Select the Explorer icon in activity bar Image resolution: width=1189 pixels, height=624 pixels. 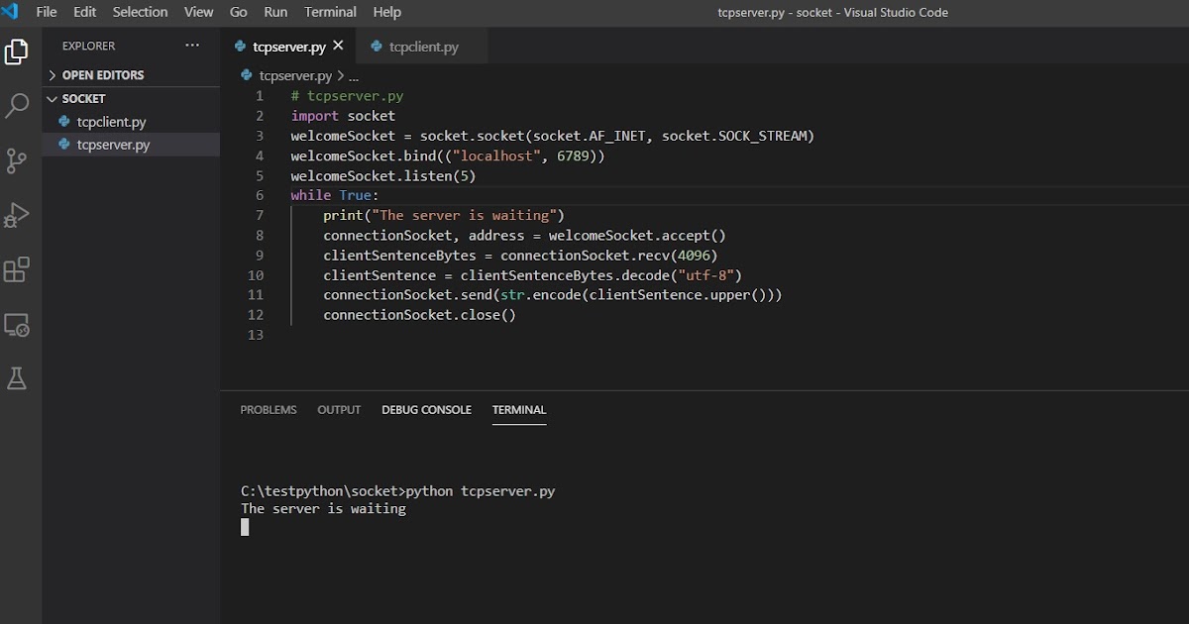(x=16, y=52)
